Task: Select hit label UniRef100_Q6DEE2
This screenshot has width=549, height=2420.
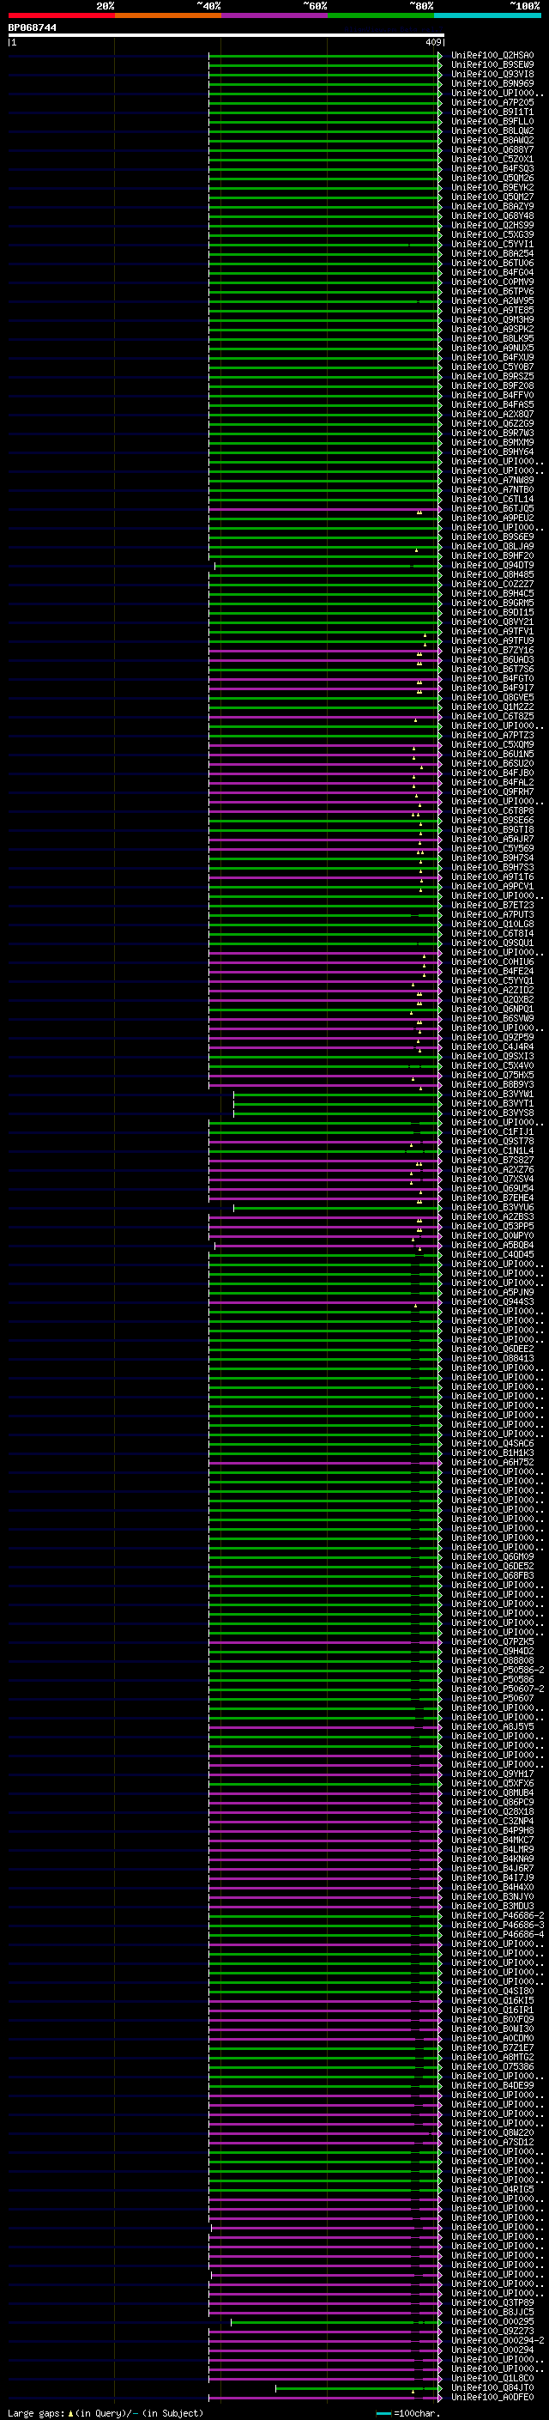Action: coord(492,1349)
